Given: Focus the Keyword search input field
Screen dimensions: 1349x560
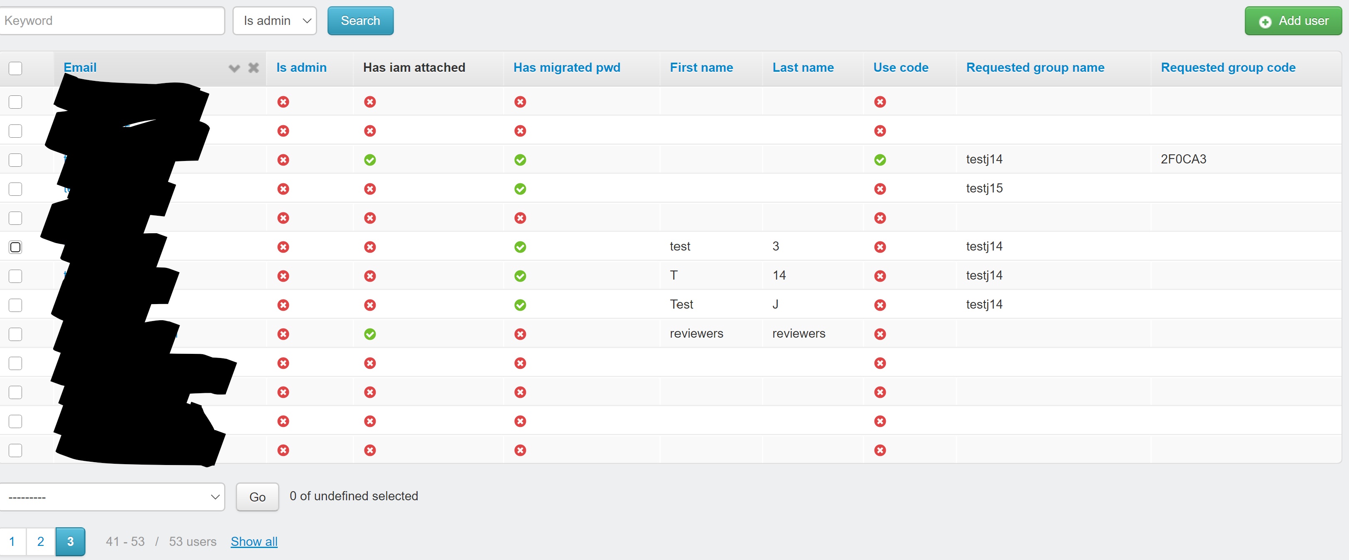Looking at the screenshot, I should click(x=112, y=21).
